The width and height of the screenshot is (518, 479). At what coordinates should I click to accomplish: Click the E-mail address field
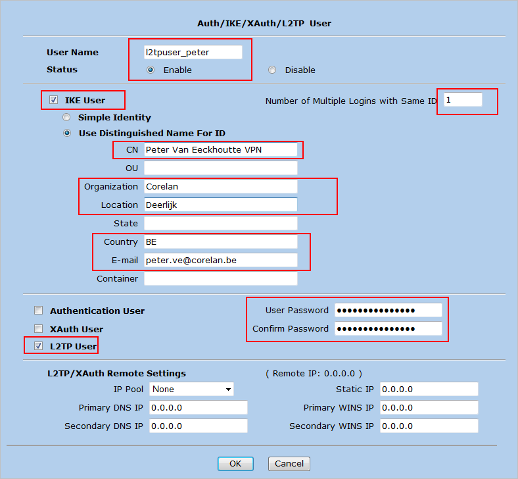click(x=220, y=261)
